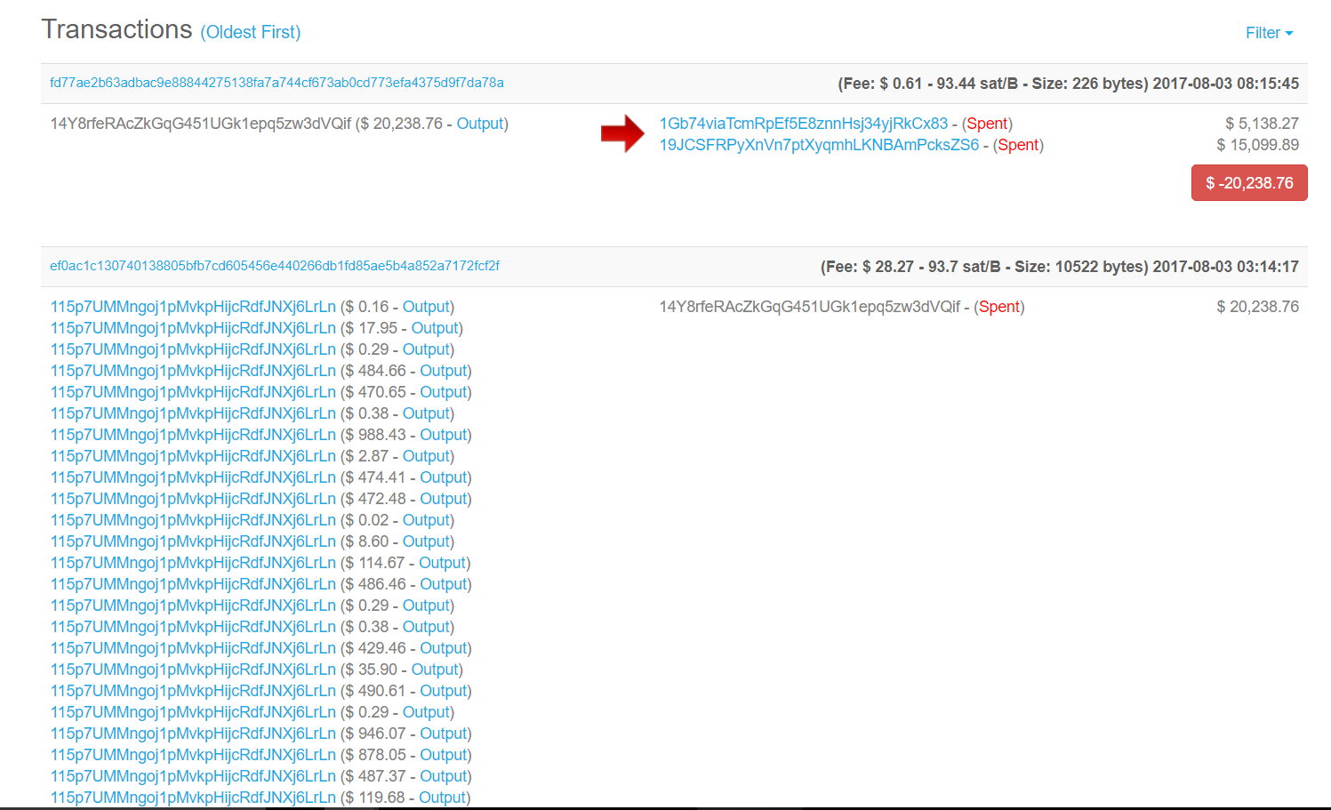Image resolution: width=1331 pixels, height=810 pixels.
Task: Click Spent link beside 14Y8rfeRAcZk output address
Action: click(999, 307)
